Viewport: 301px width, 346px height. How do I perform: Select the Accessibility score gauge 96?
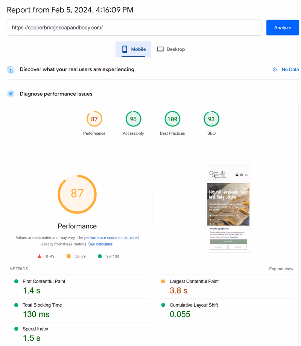(x=133, y=119)
